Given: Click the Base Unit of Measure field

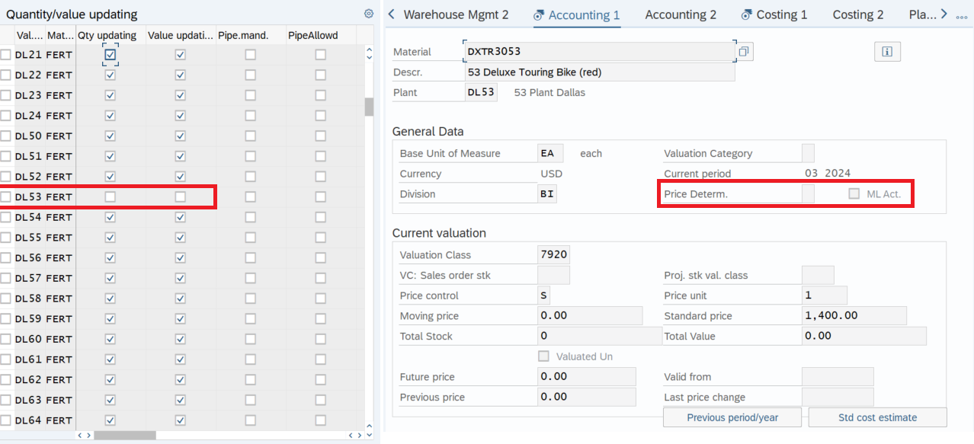Looking at the screenshot, I should pos(550,153).
